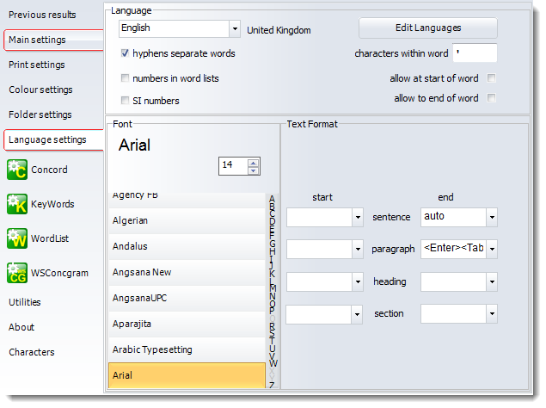
Task: Open WSConcgram tool via its icon
Action: click(x=16, y=273)
